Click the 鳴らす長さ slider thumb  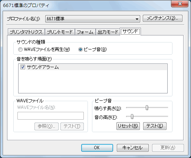click(x=147, y=108)
